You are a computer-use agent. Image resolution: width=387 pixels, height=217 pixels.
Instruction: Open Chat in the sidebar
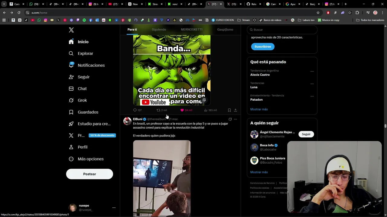tap(78, 89)
